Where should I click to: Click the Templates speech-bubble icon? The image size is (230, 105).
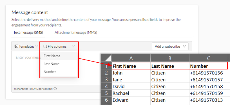click(x=16, y=47)
